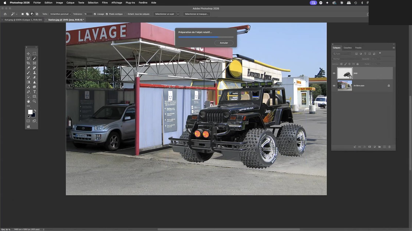412x231 pixels.
Task: Open the Filtre menu
Action: pos(105,3)
